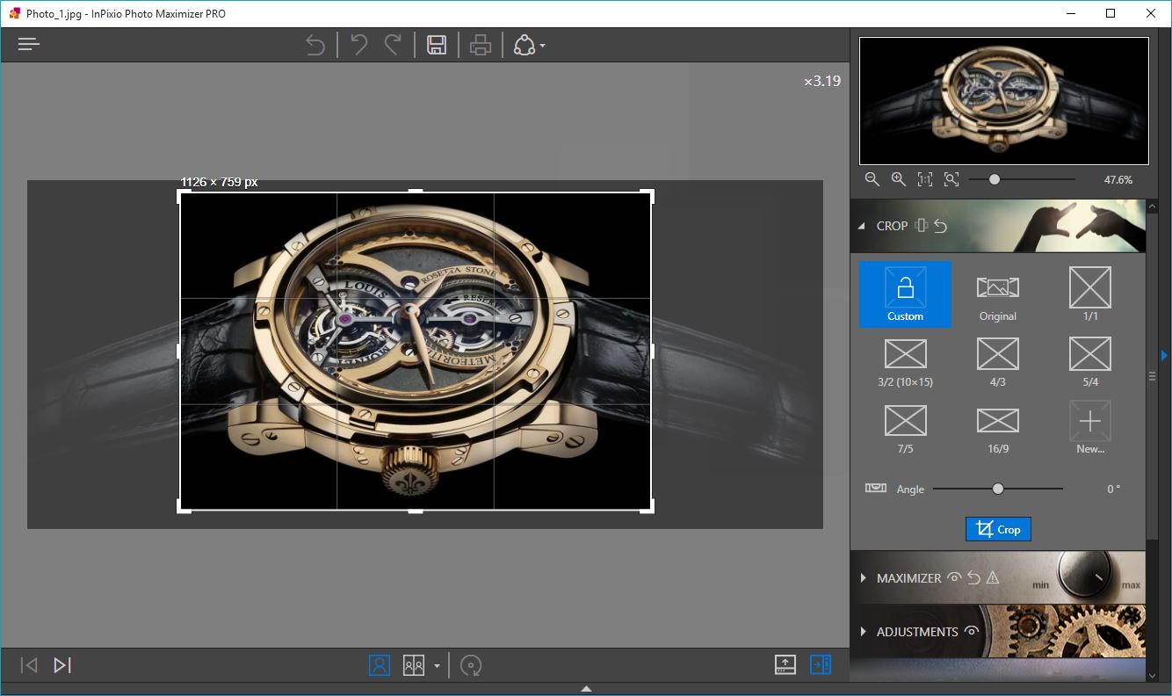Expand the ADJUSTMENTS panel

[864, 632]
